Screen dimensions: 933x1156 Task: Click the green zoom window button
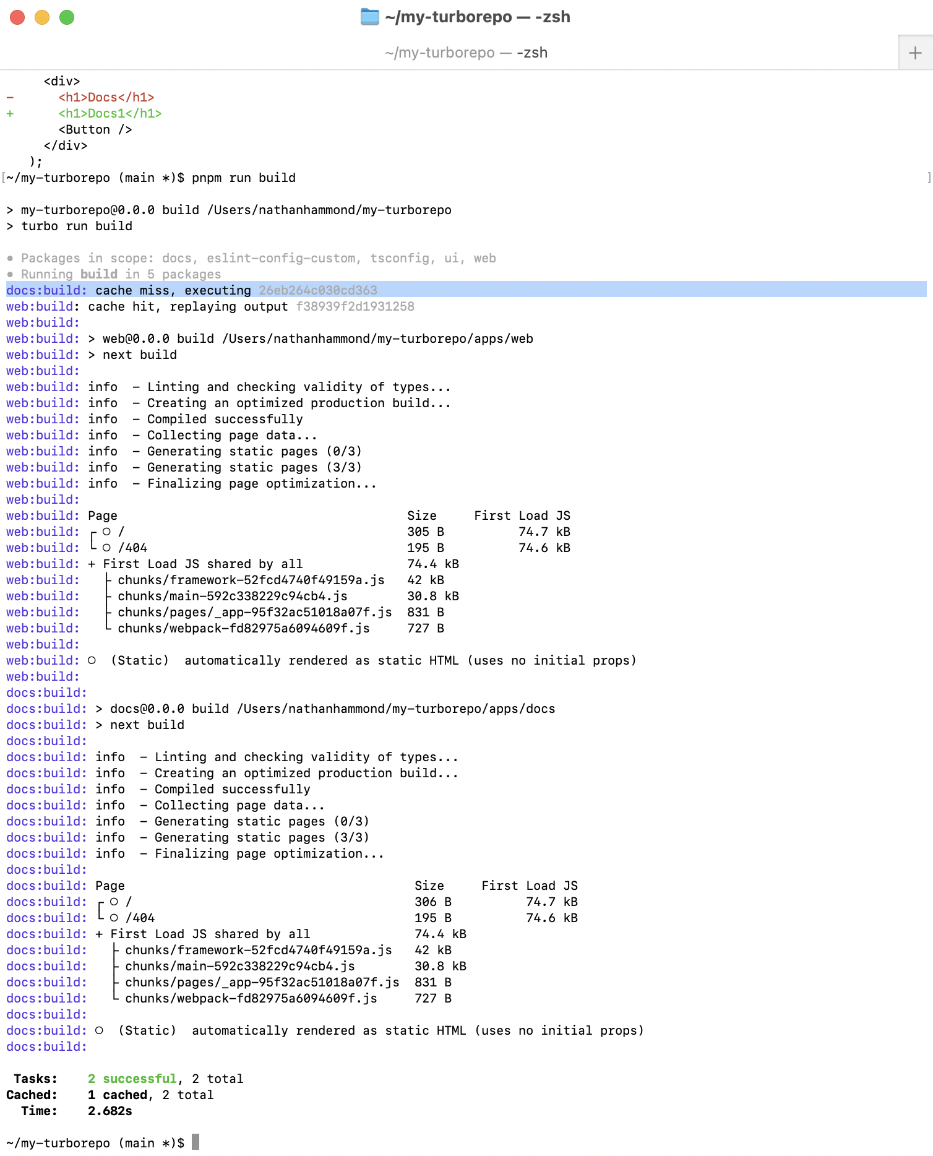(x=67, y=17)
